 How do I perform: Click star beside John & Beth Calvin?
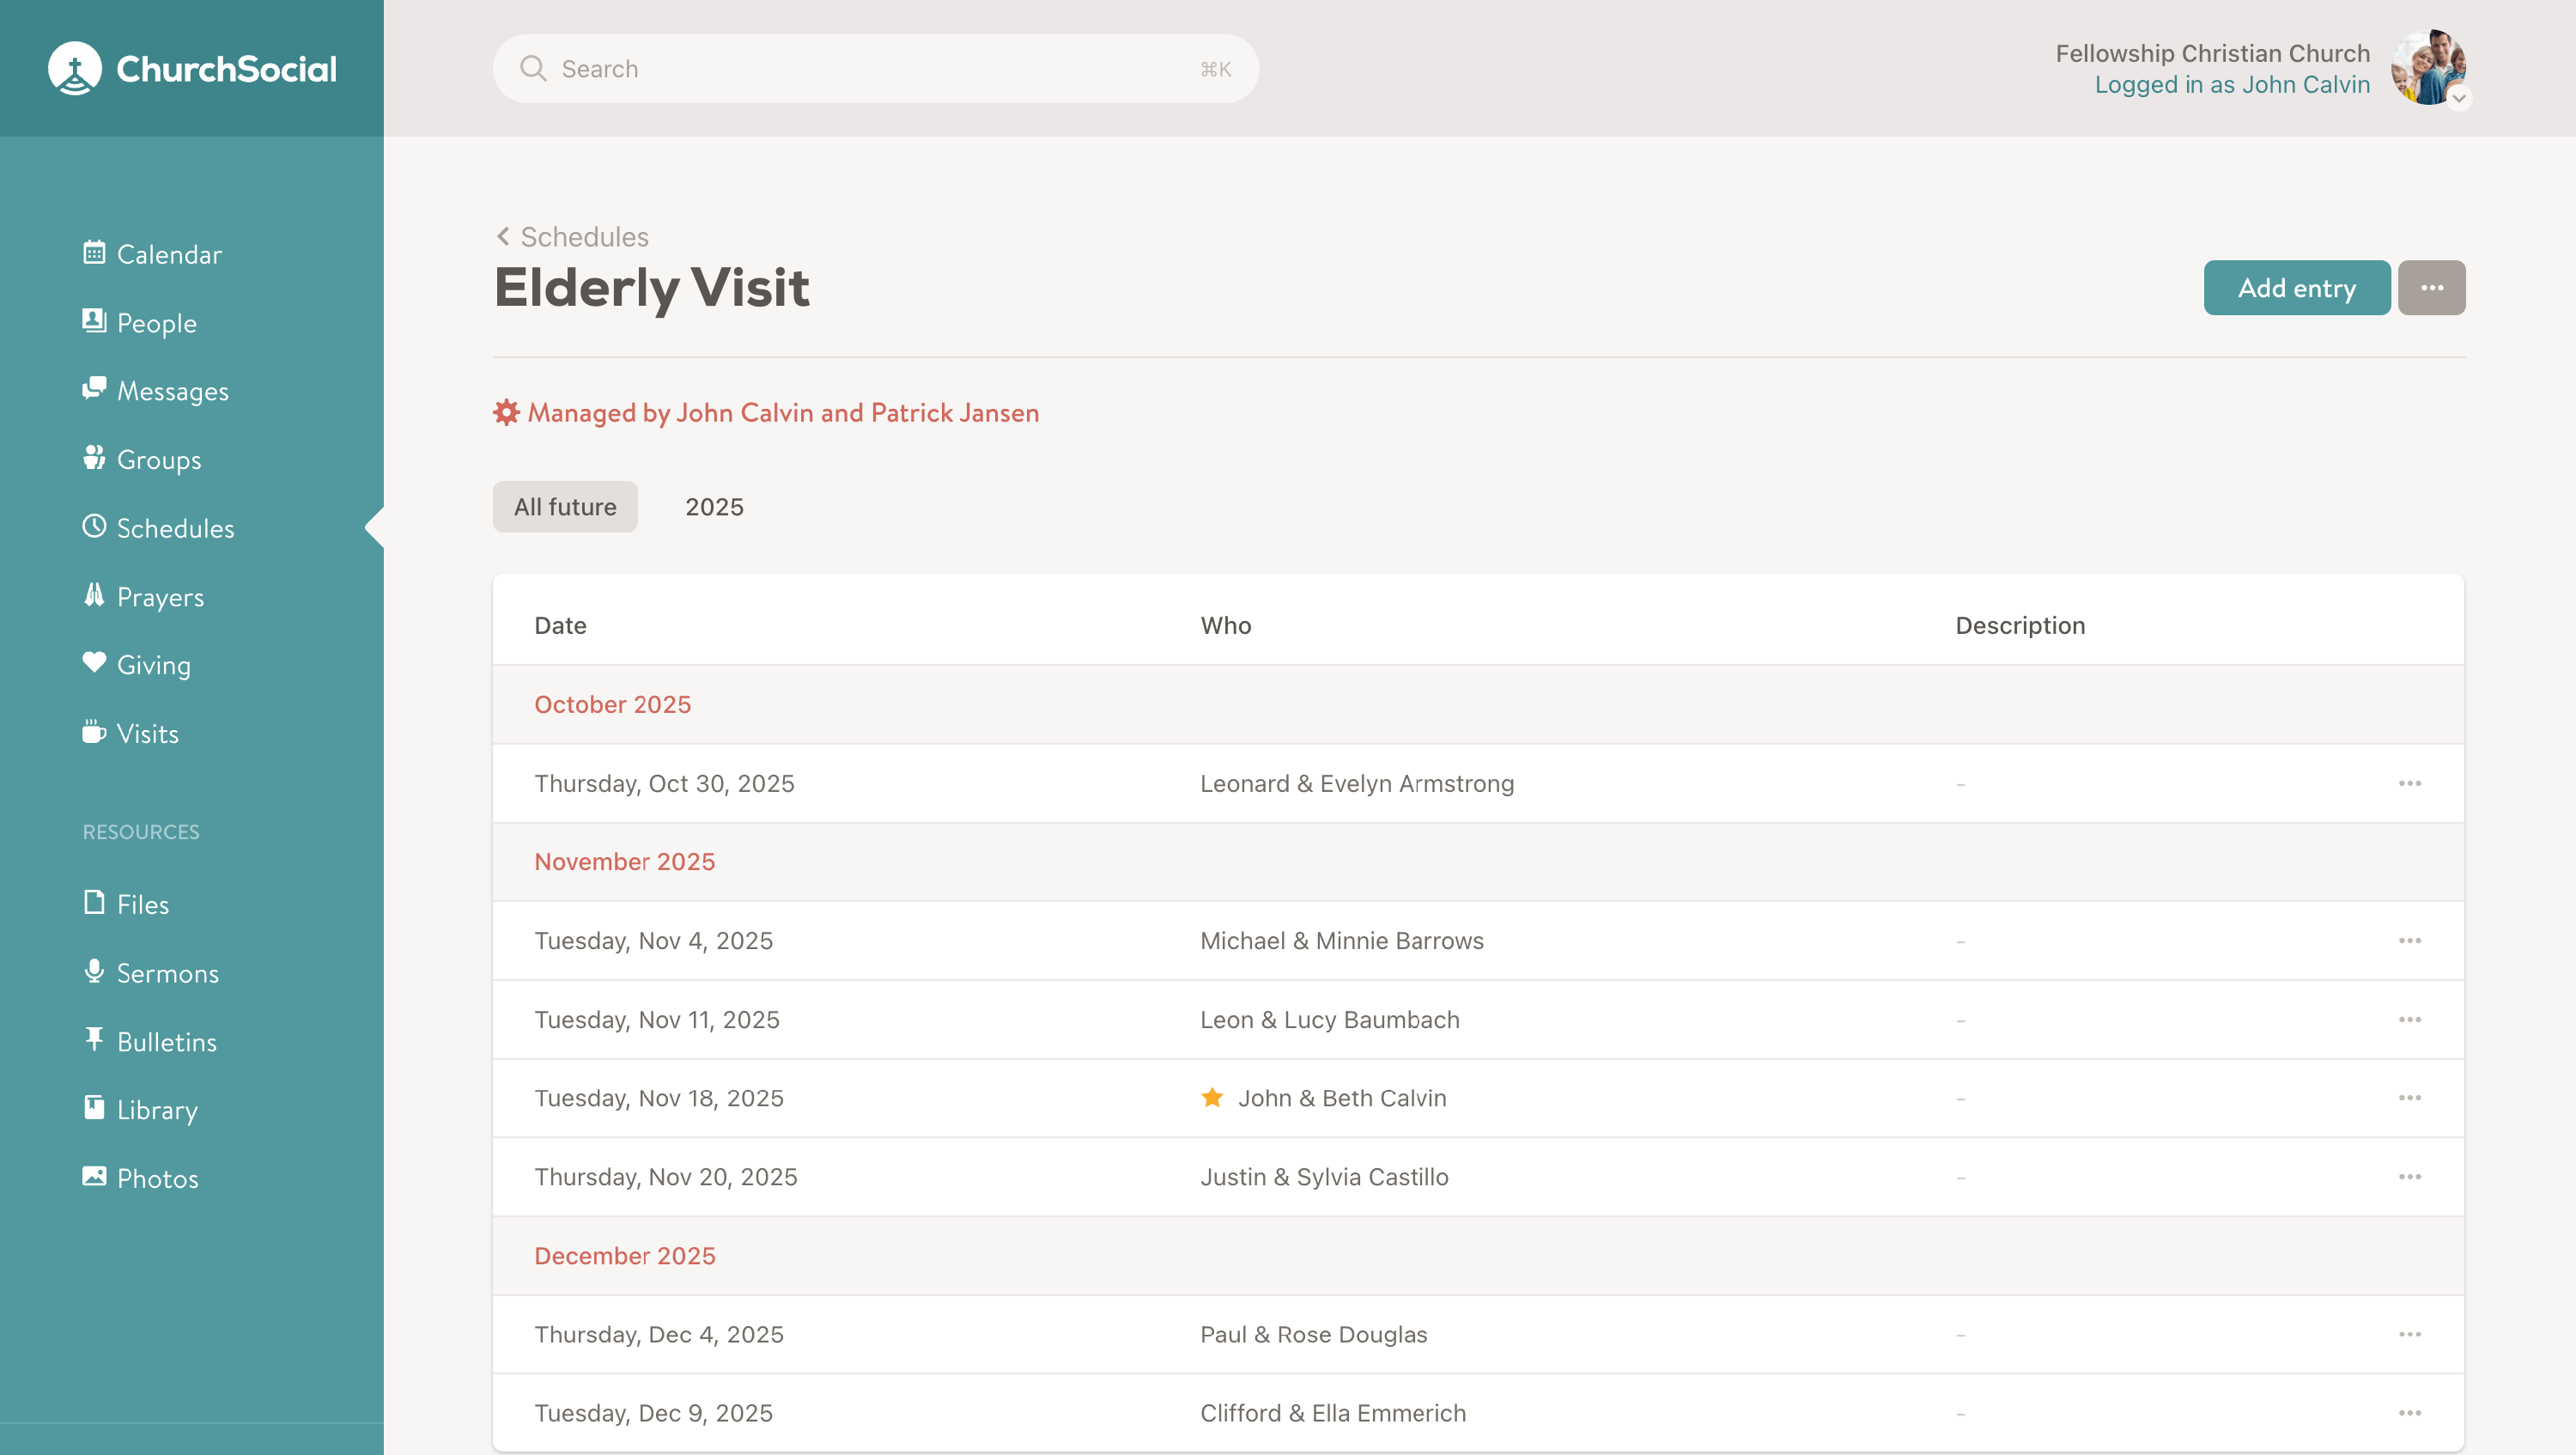pyautogui.click(x=1212, y=1098)
